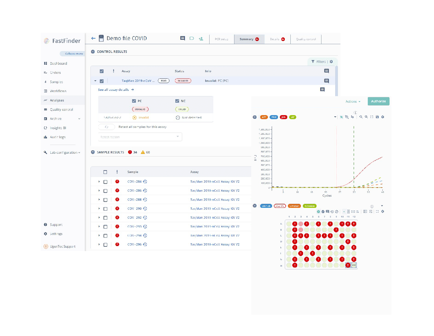Open the COV--292 sample link
Viewport: 434px width, 336px height.
pyautogui.click(x=134, y=218)
